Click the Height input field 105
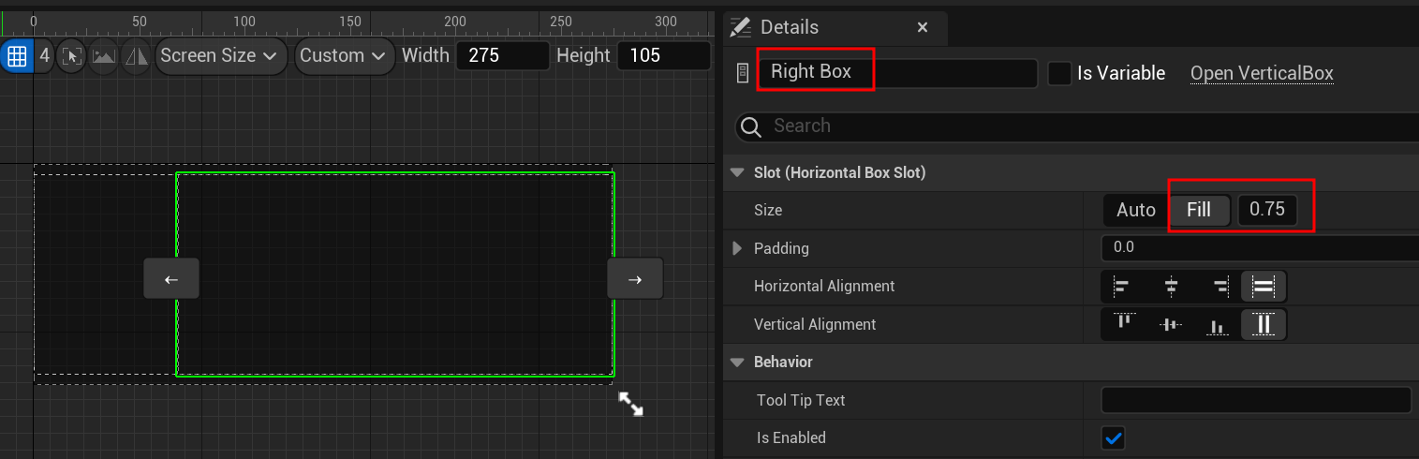 click(x=663, y=55)
